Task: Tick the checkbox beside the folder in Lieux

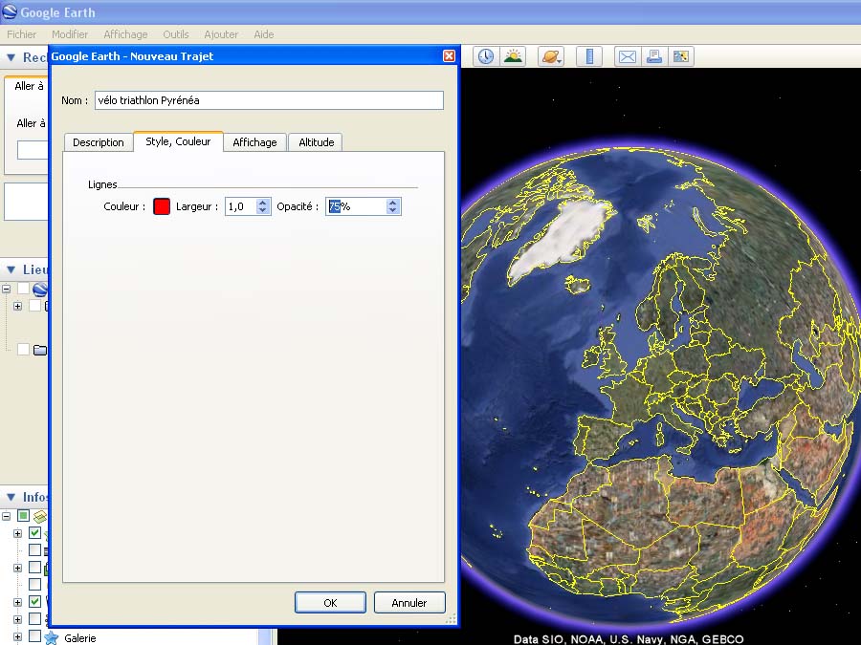Action: [23, 350]
